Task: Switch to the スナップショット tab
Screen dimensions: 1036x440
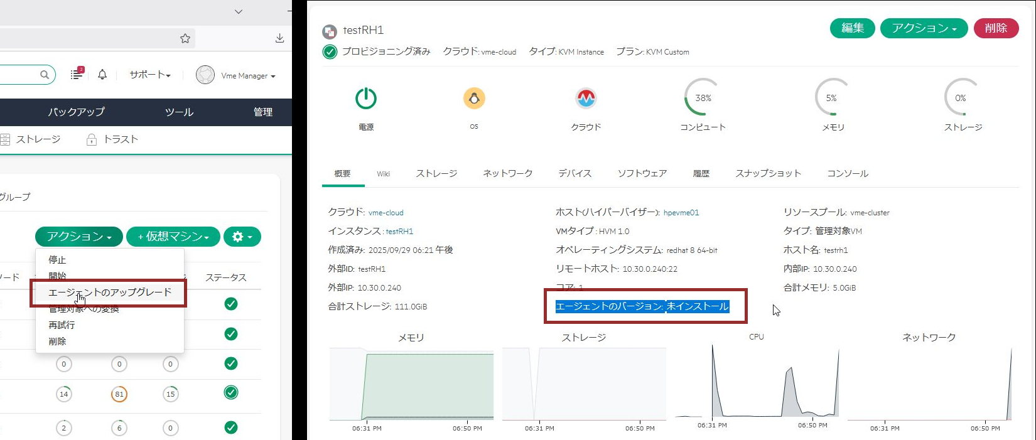Action: pos(768,173)
